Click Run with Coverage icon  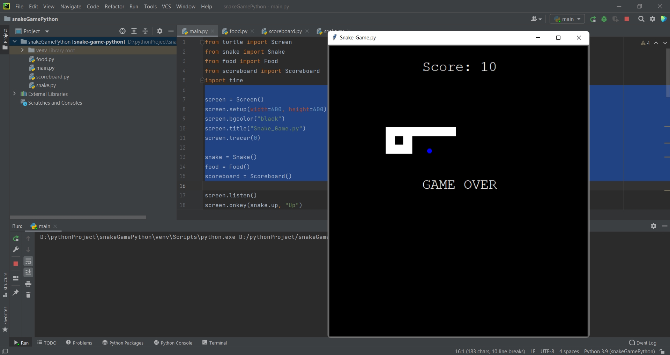click(616, 19)
